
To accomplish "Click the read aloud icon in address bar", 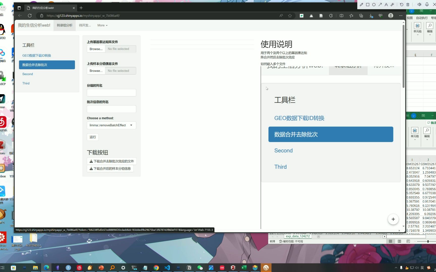I will coord(281,16).
